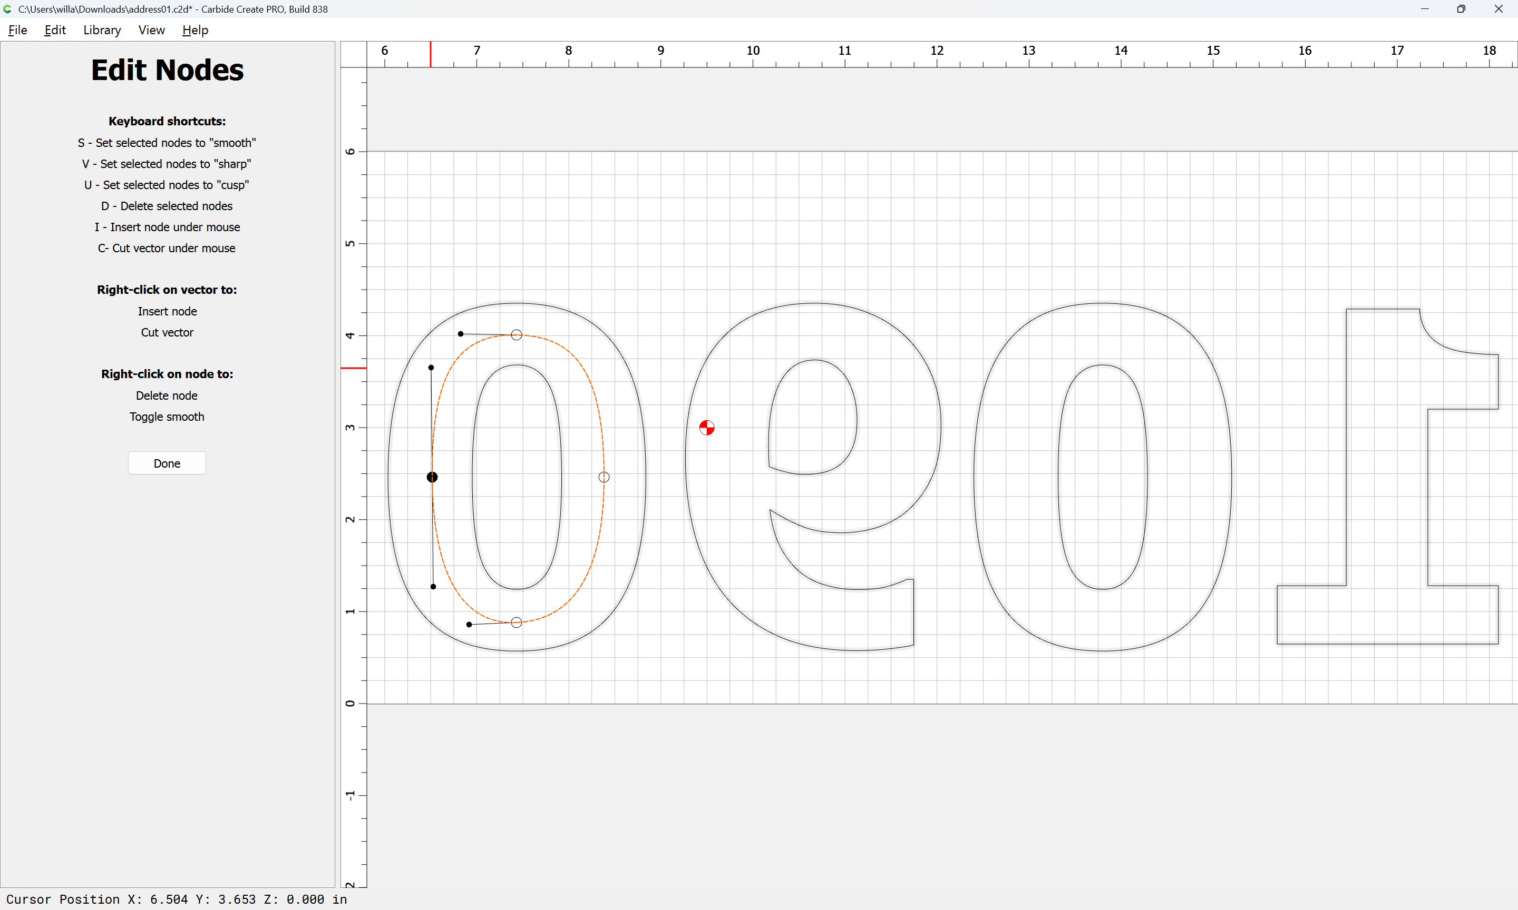The height and width of the screenshot is (910, 1518).
Task: Open the Edit menu
Action: [55, 30]
